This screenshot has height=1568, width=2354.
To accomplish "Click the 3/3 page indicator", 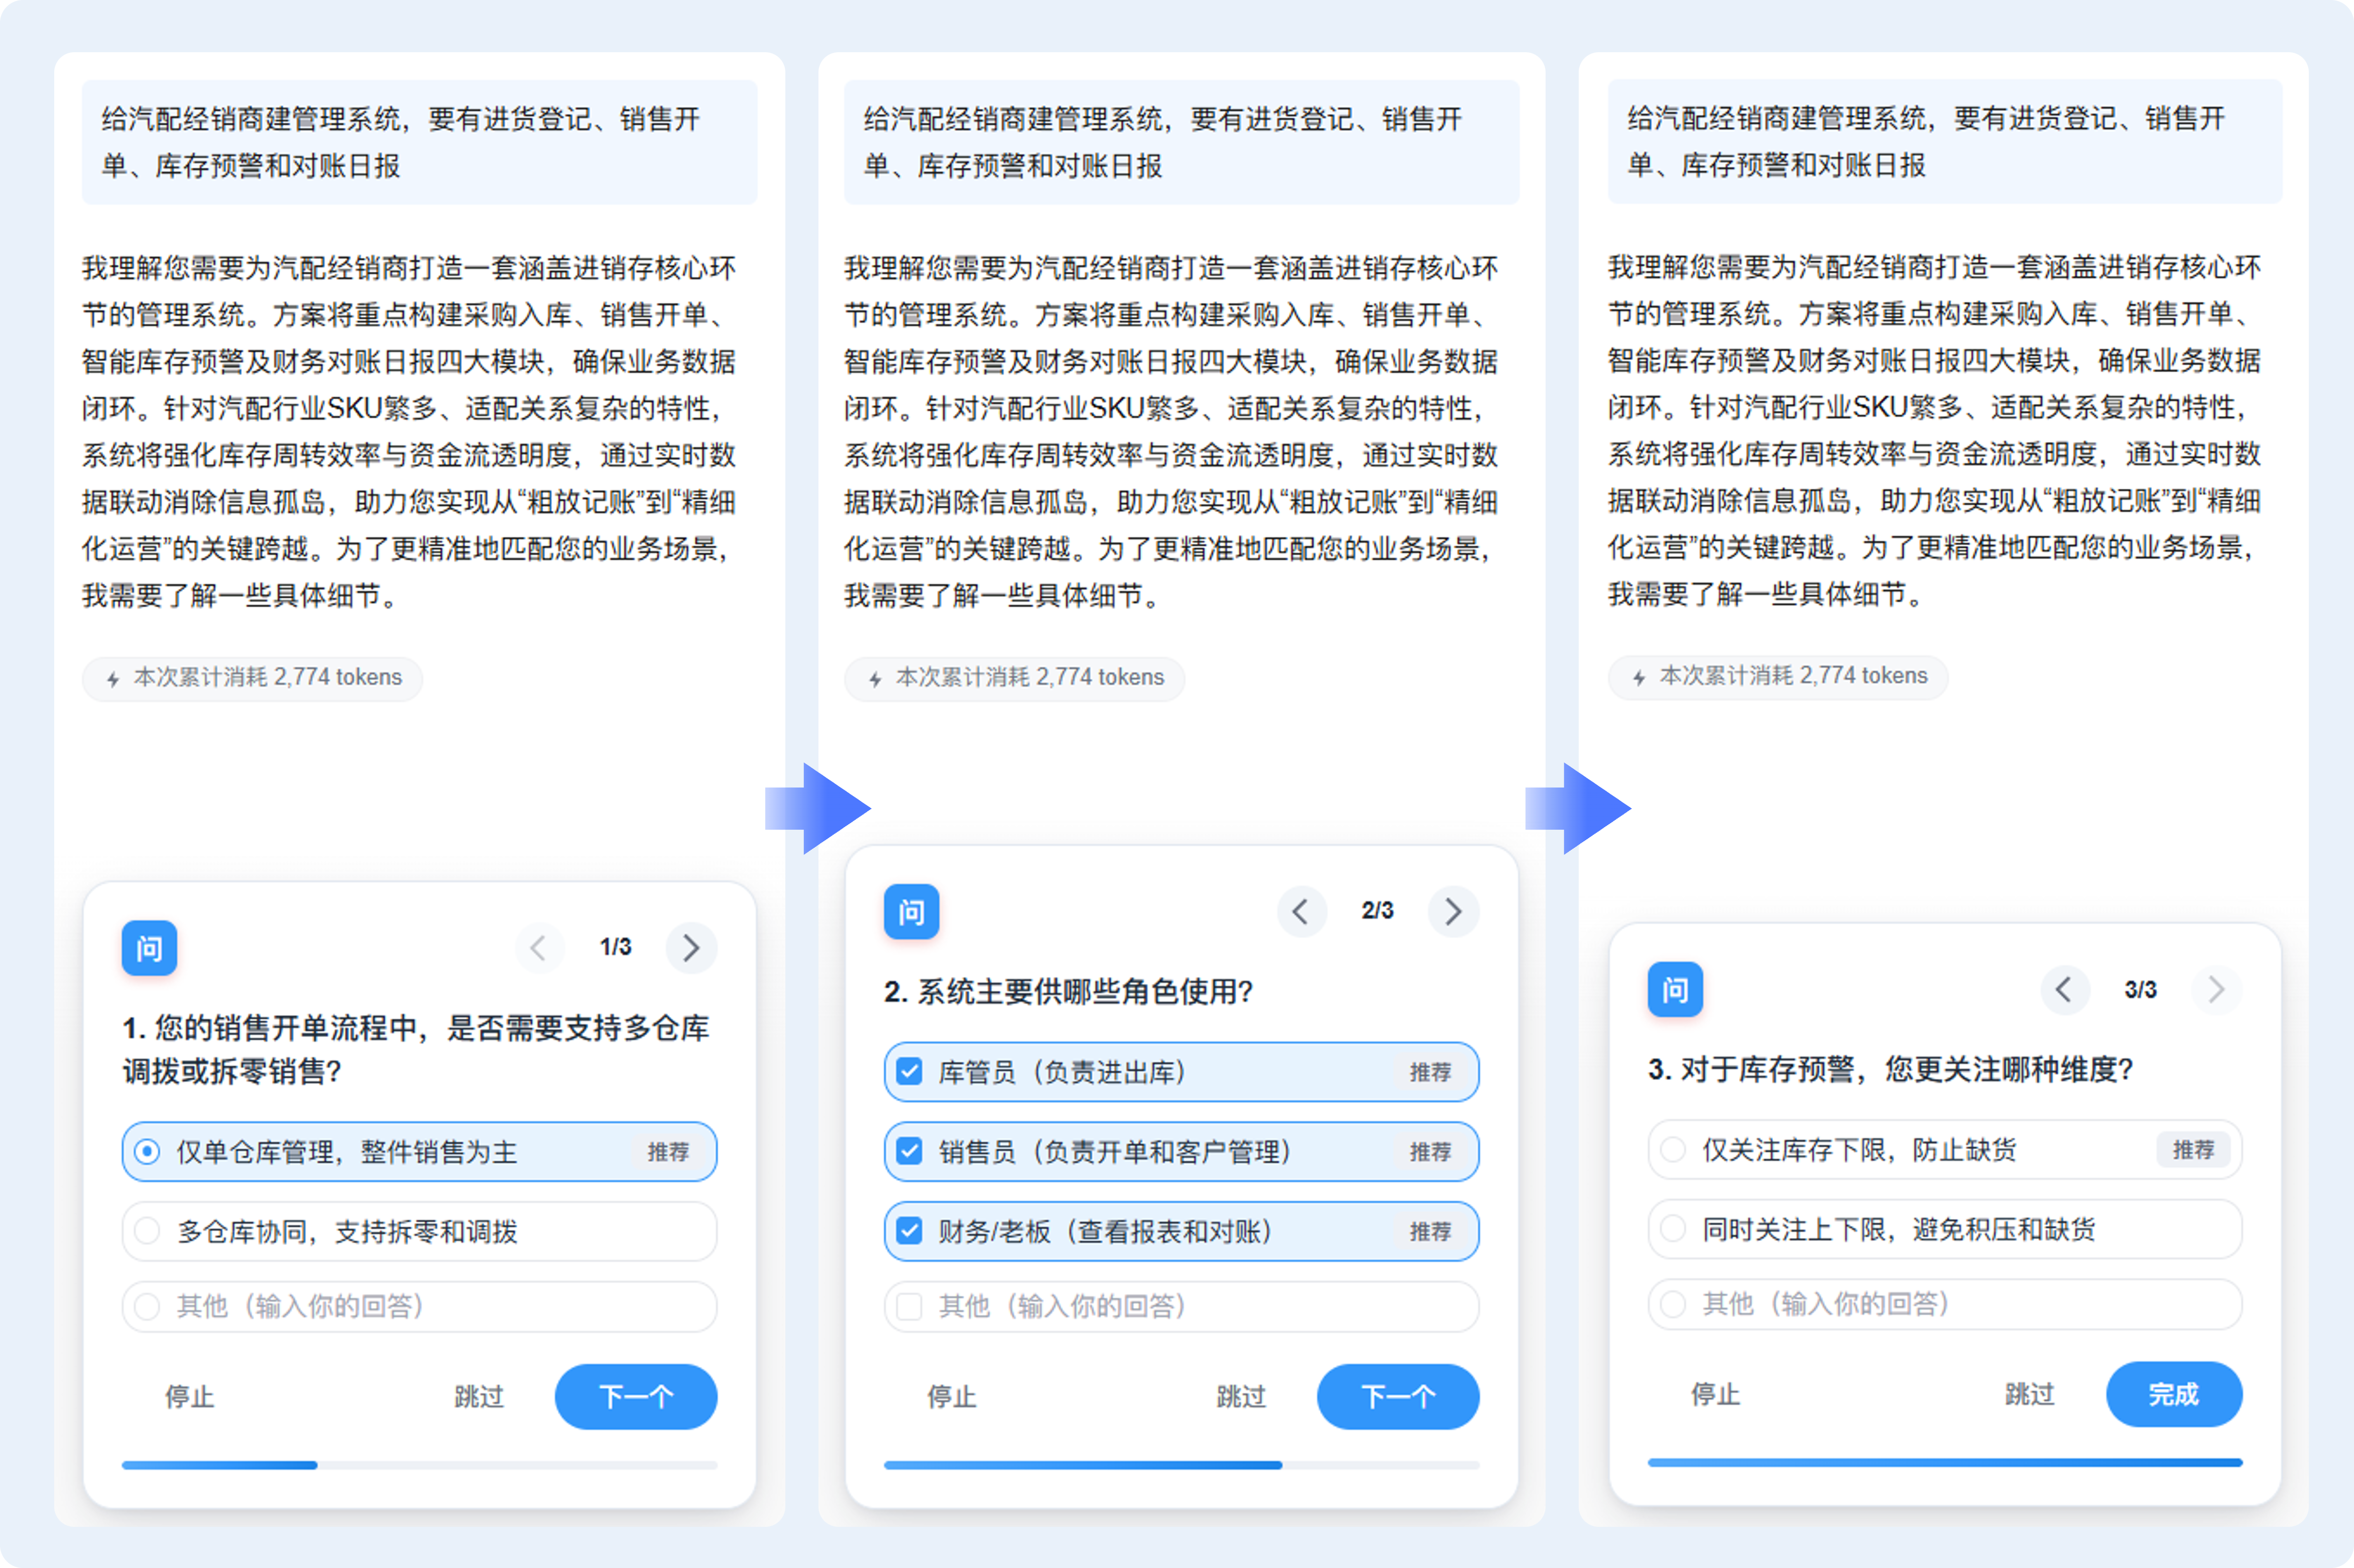I will click(x=2140, y=989).
